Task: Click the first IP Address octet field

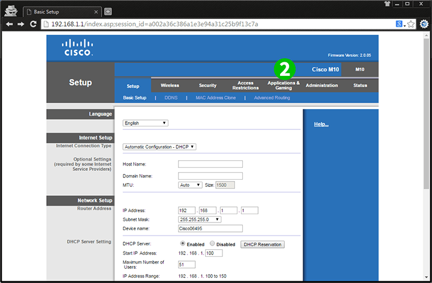Action: click(187, 211)
